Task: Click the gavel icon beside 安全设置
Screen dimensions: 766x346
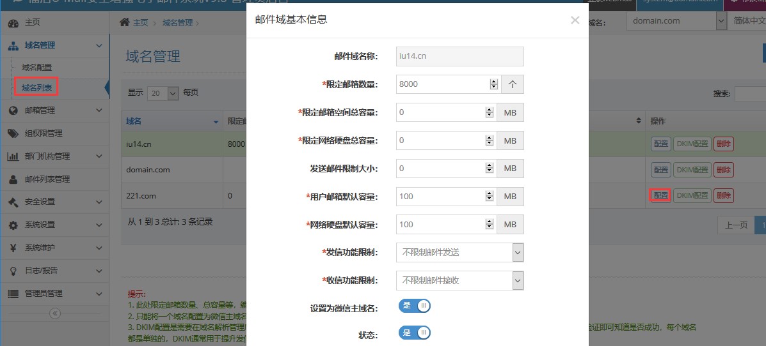Action: click(13, 202)
